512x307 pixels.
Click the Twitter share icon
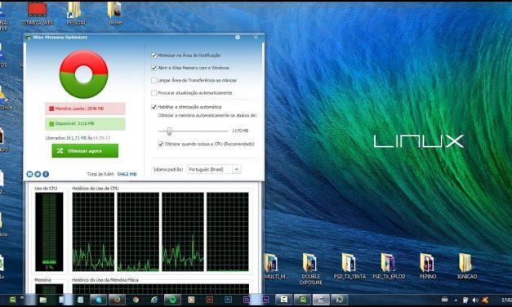(x=38, y=174)
